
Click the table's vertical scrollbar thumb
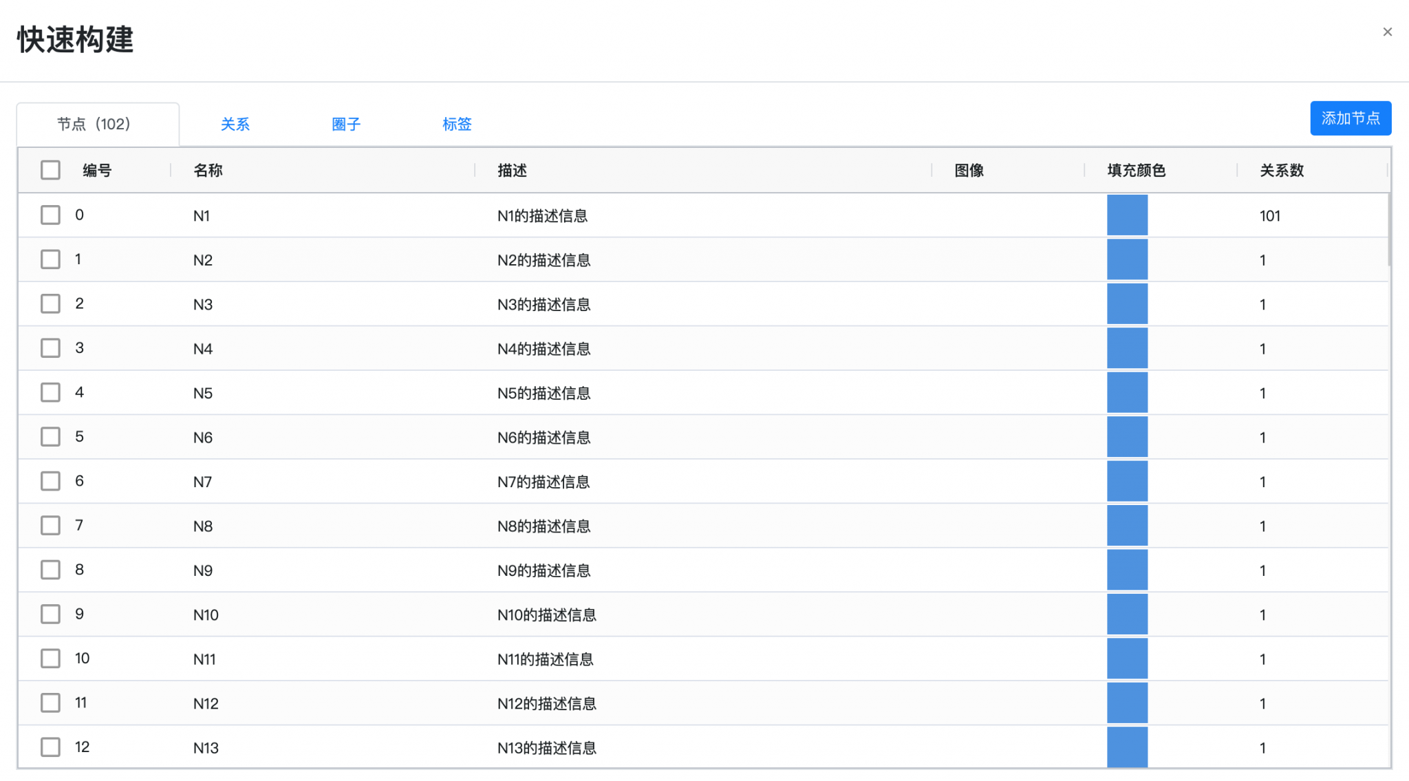(1389, 231)
